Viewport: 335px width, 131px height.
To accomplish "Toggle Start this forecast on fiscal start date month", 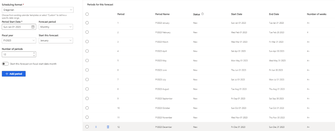I will [x=5, y=64].
